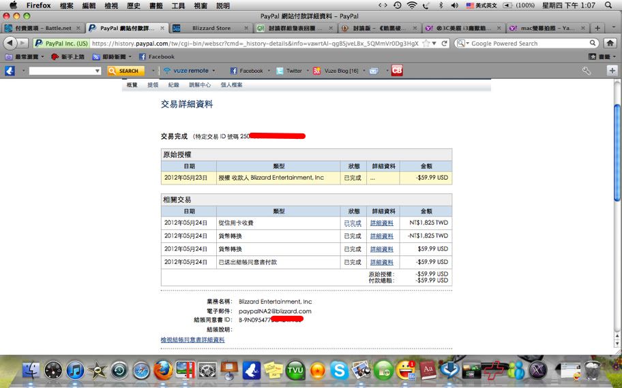Image resolution: width=622 pixels, height=388 pixels.
Task: Click 已完成 status link in 從信用卡收費 row
Action: (x=352, y=223)
